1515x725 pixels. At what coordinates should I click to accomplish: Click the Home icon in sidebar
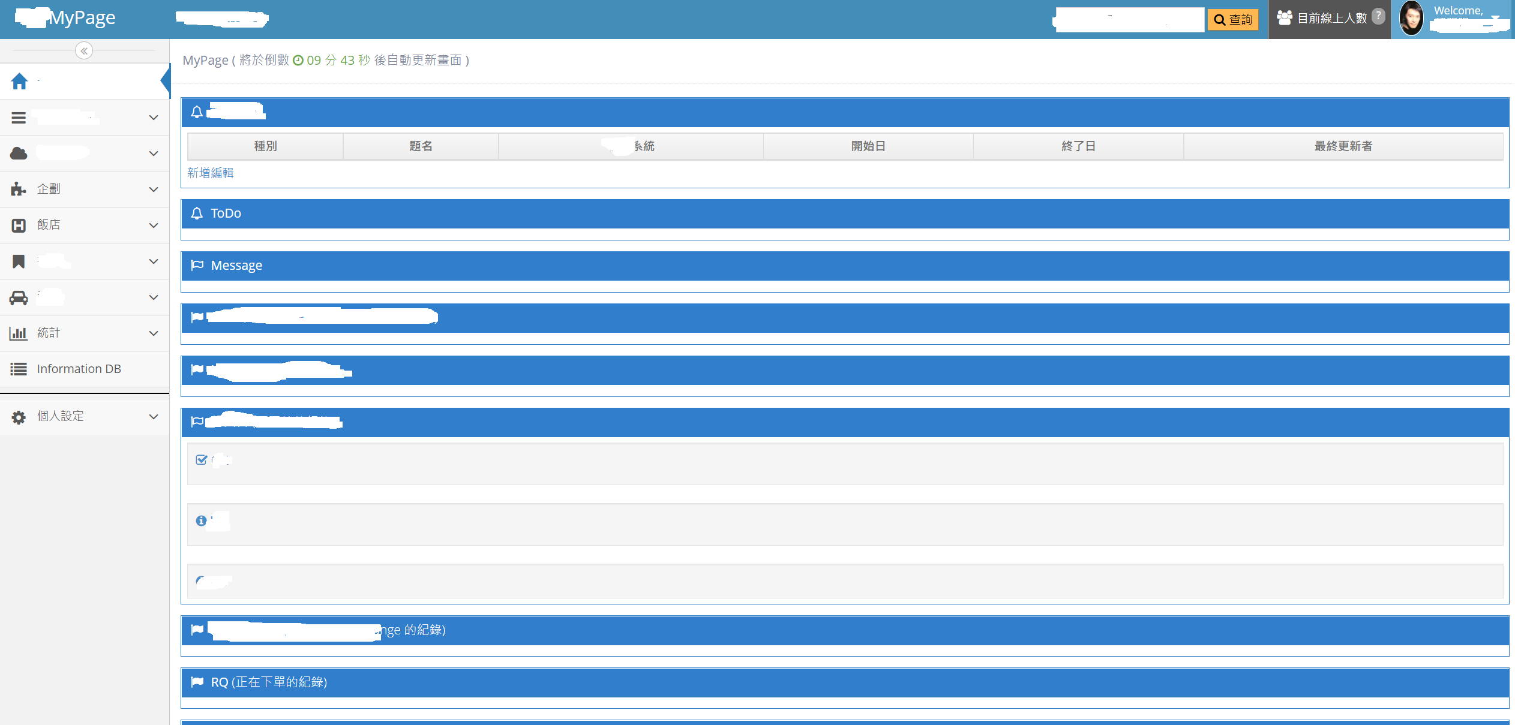pyautogui.click(x=19, y=81)
